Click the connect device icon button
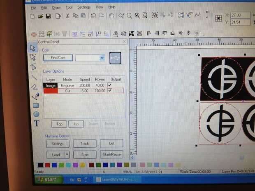The image size is (255, 191). (115, 58)
